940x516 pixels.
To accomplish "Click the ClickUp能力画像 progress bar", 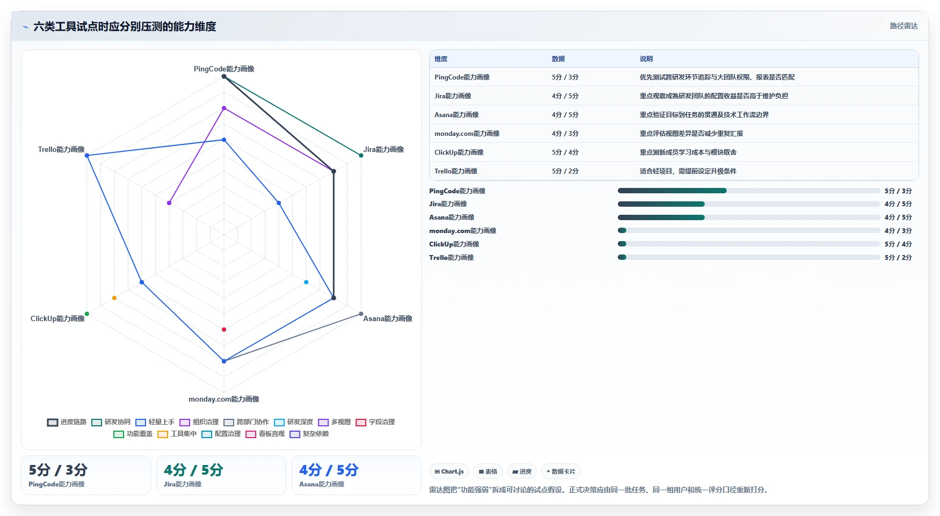I will pos(749,244).
